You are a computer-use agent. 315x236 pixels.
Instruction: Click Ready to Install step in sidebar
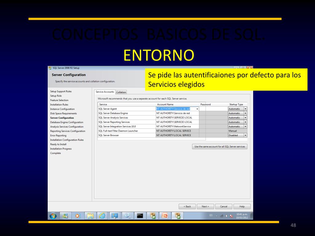(x=58, y=144)
